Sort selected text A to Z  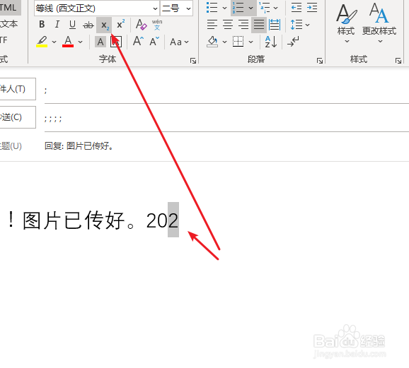pyautogui.click(x=271, y=42)
